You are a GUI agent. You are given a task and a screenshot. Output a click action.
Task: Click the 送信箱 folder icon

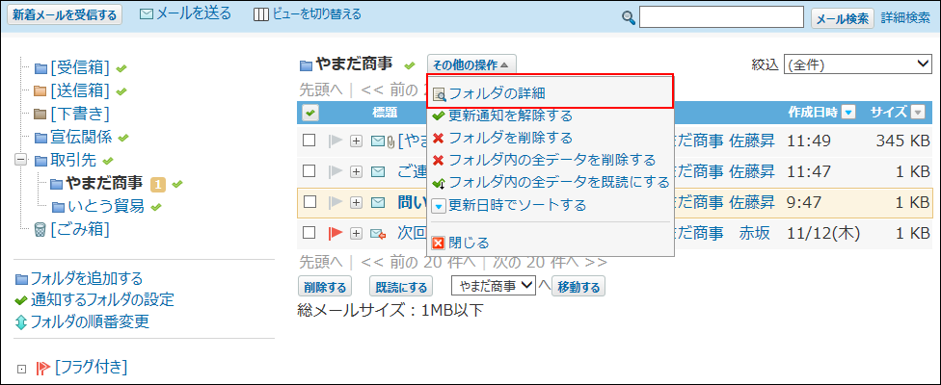pyautogui.click(x=40, y=91)
